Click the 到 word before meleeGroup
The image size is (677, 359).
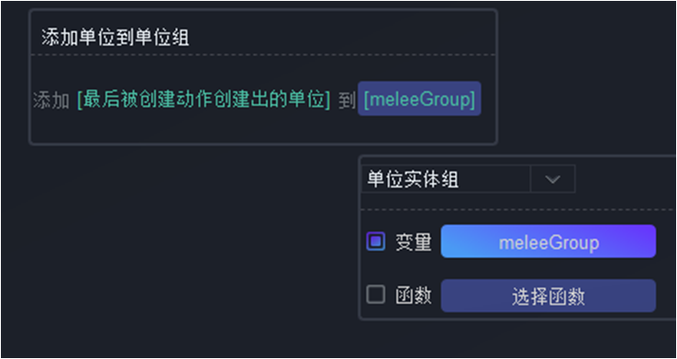coord(346,100)
